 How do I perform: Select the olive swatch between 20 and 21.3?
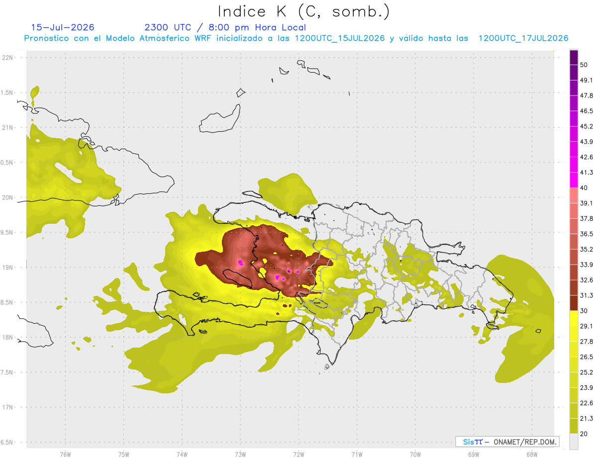click(574, 426)
